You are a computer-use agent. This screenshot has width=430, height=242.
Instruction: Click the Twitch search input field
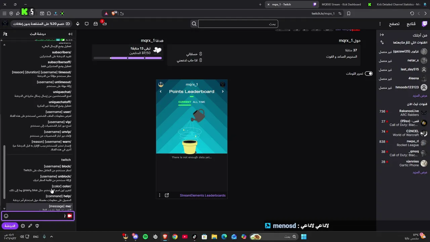238,24
